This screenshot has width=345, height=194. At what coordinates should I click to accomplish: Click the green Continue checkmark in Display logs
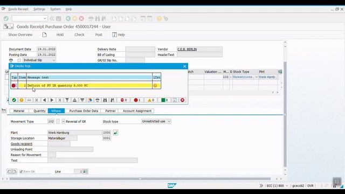(x=14, y=100)
